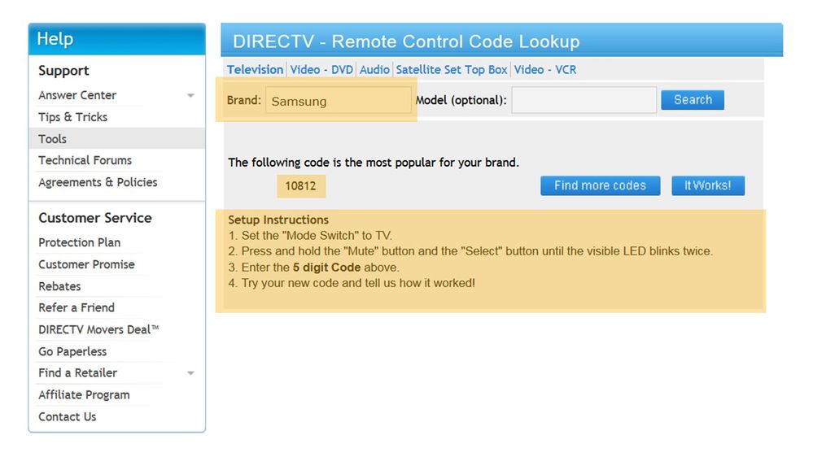Open the Satellite Set Top Box tab
The width and height of the screenshot is (813, 457).
click(452, 70)
